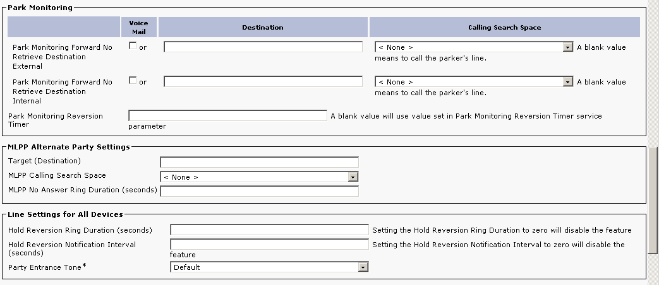Focus the Hold Reversion Ring Duration field
Image resolution: width=659 pixels, height=285 pixels.
coord(269,230)
